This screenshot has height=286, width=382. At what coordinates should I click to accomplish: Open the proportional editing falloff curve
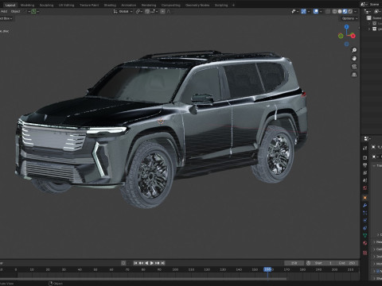pyautogui.click(x=169, y=11)
